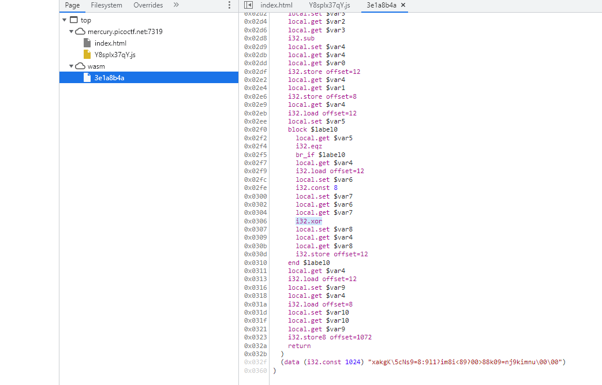Show more navigator tabs with chevron
This screenshot has width=602, height=385.
[176, 5]
